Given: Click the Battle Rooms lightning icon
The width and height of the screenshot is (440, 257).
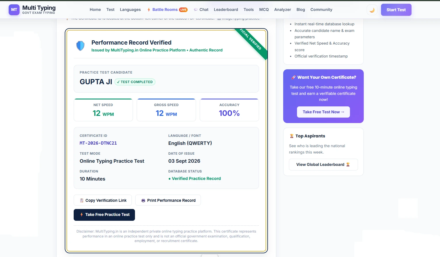Looking at the screenshot, I should click(x=149, y=10).
